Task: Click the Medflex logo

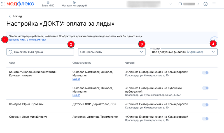Action: pos(20,4)
